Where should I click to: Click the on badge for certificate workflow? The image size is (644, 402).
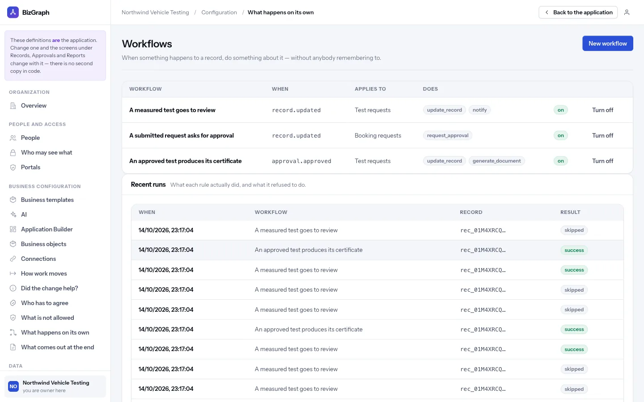pos(560,161)
